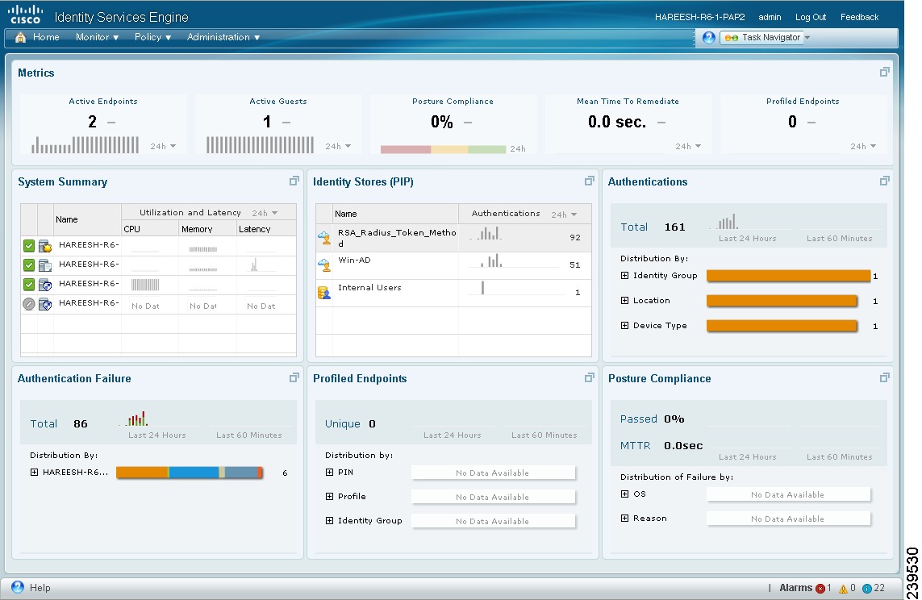Click the node icon in the No Data row
The image size is (922, 600).
45,304
